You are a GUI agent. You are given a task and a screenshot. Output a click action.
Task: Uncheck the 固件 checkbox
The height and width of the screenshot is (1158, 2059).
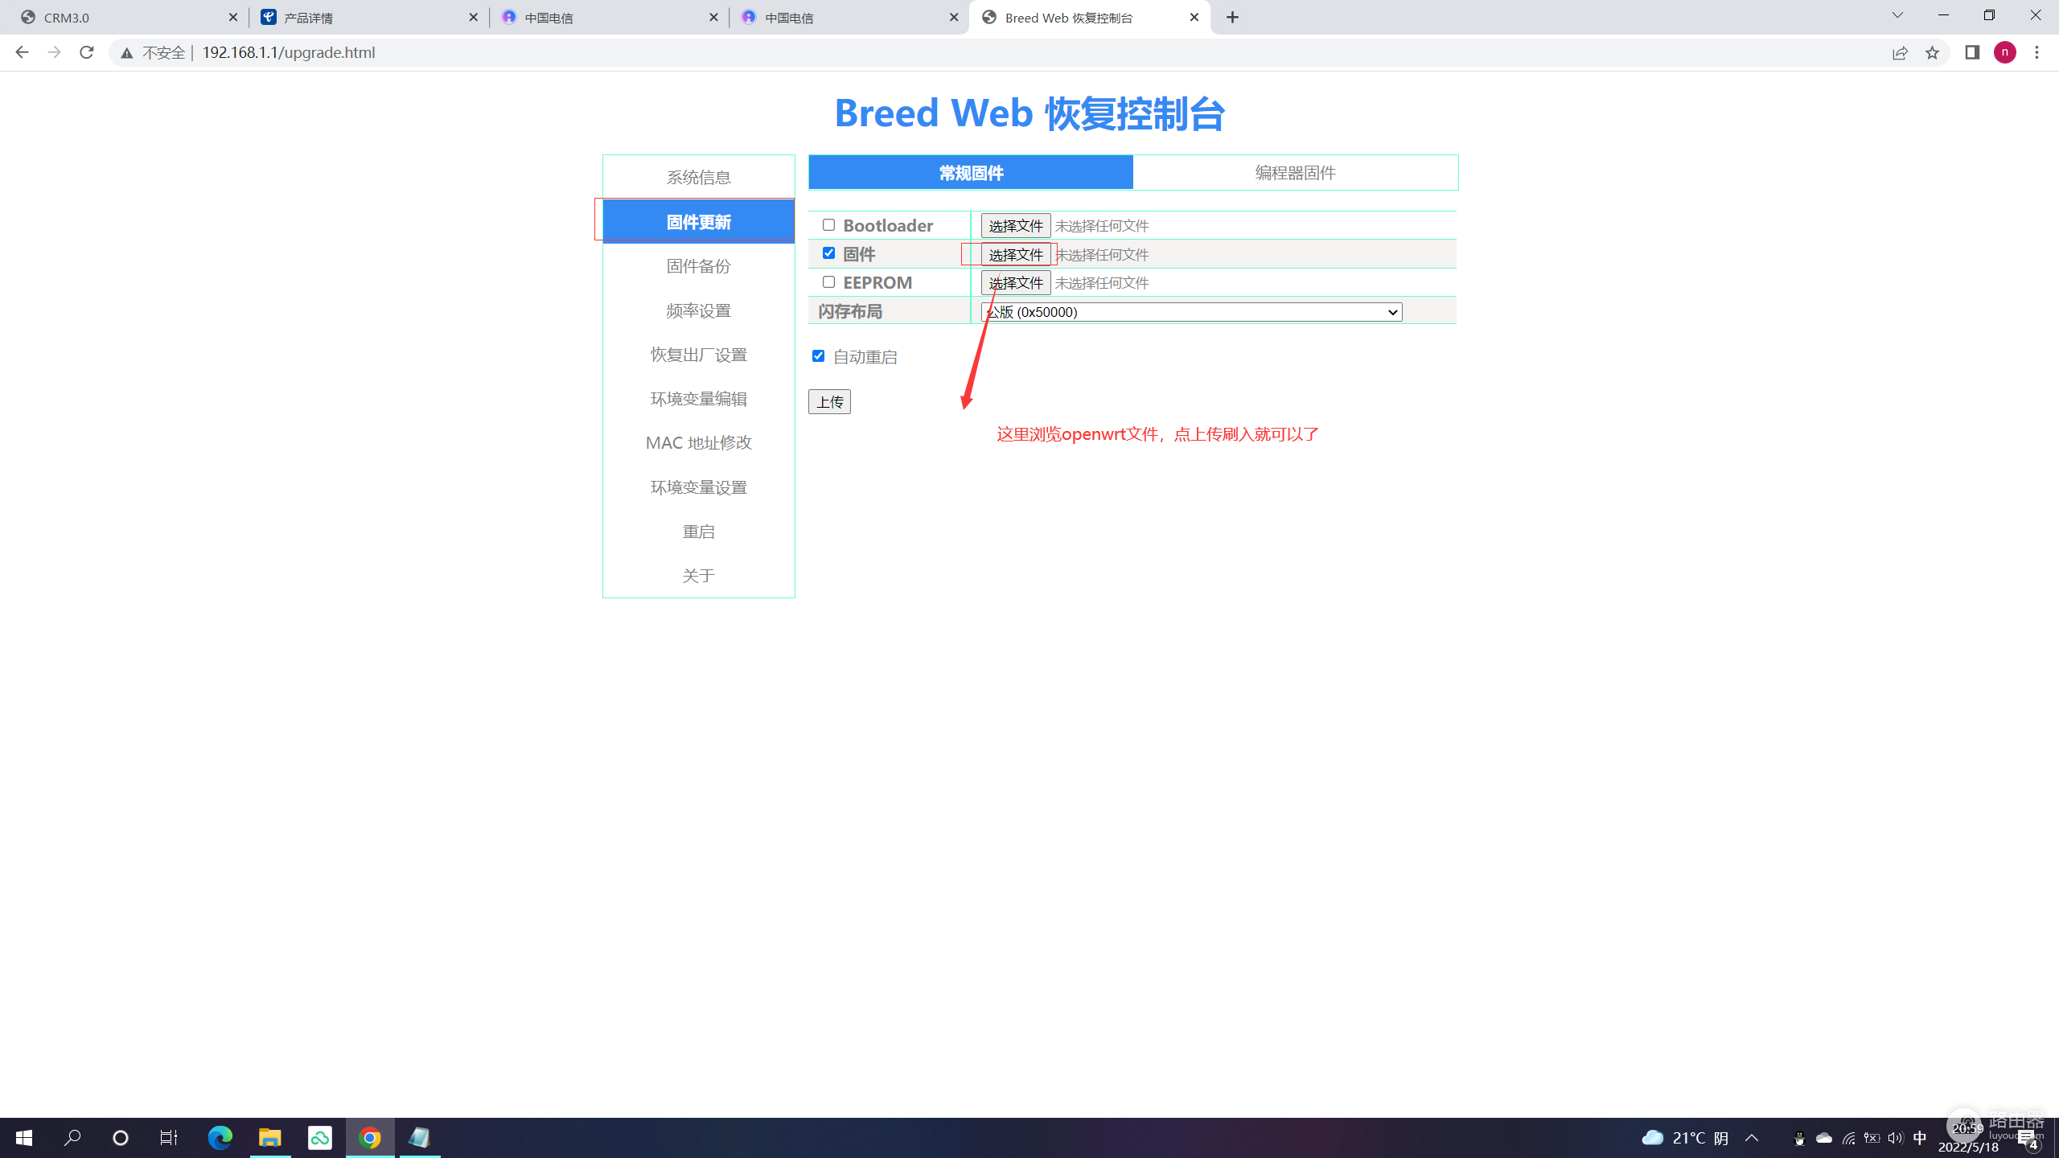click(828, 253)
